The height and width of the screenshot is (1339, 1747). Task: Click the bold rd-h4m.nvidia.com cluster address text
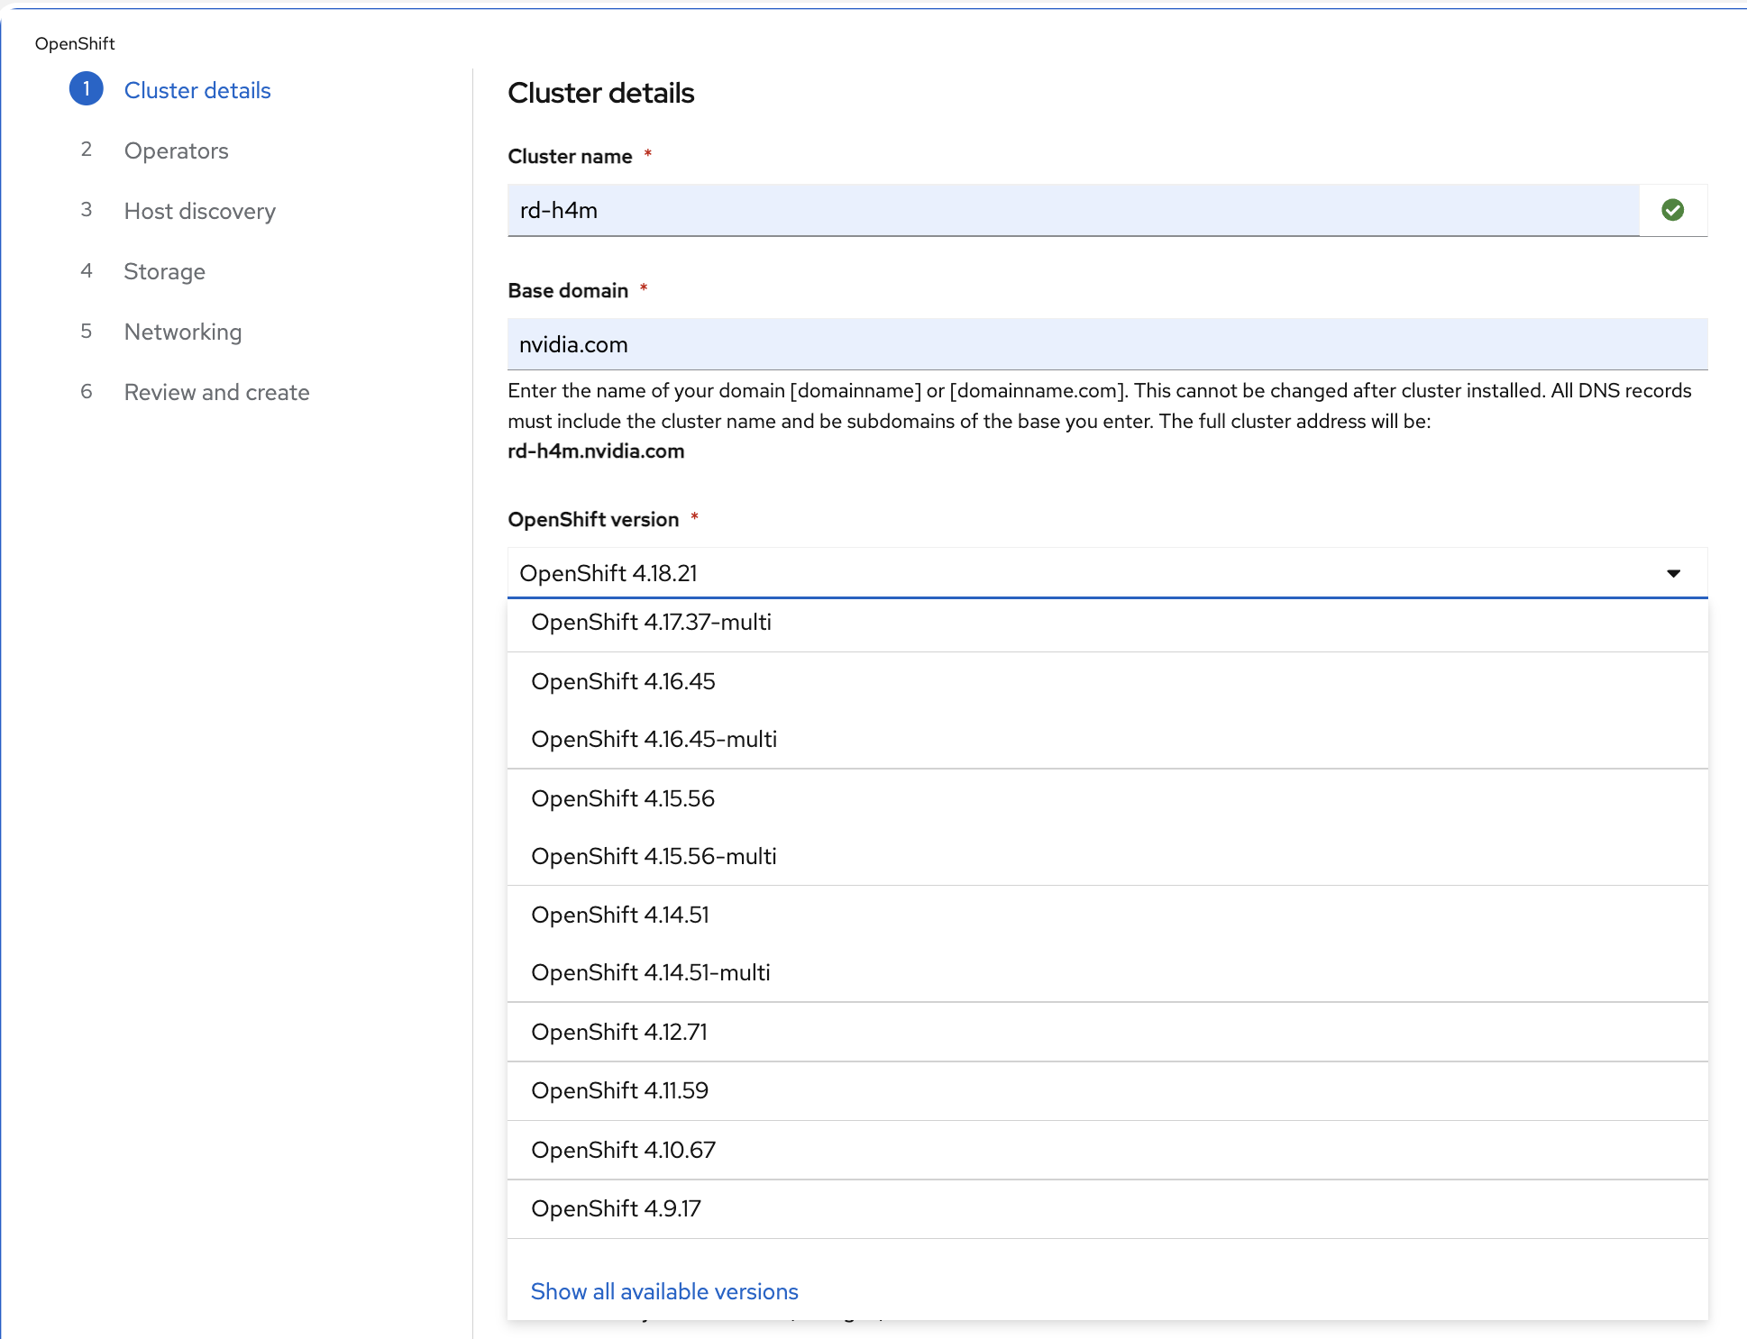595,451
